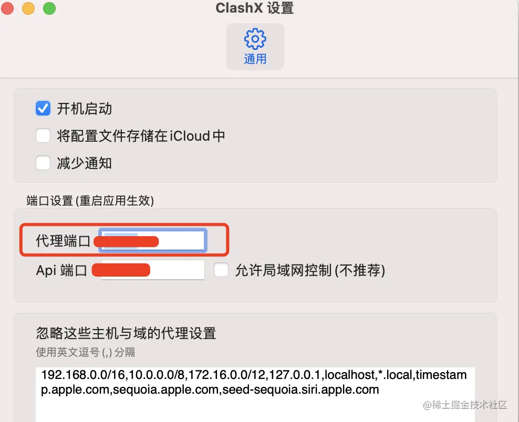Enable 允许局域网控制 checkbox
The height and width of the screenshot is (422, 519).
pos(222,270)
